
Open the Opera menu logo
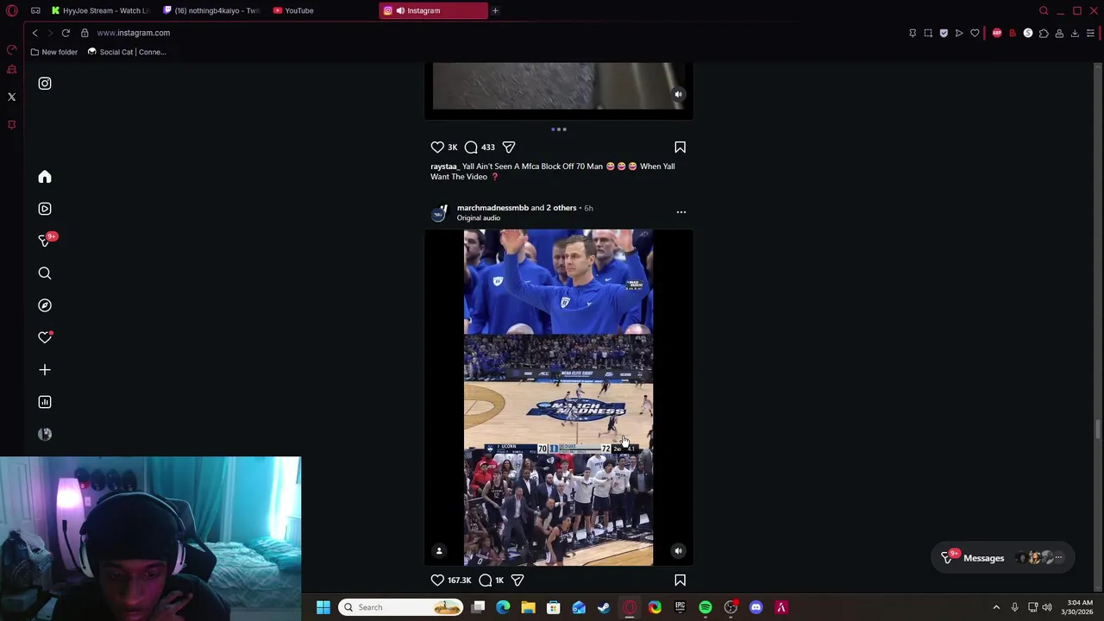coord(12,10)
